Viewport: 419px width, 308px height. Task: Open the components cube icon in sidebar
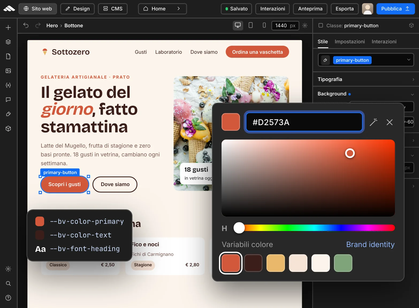pos(8,129)
